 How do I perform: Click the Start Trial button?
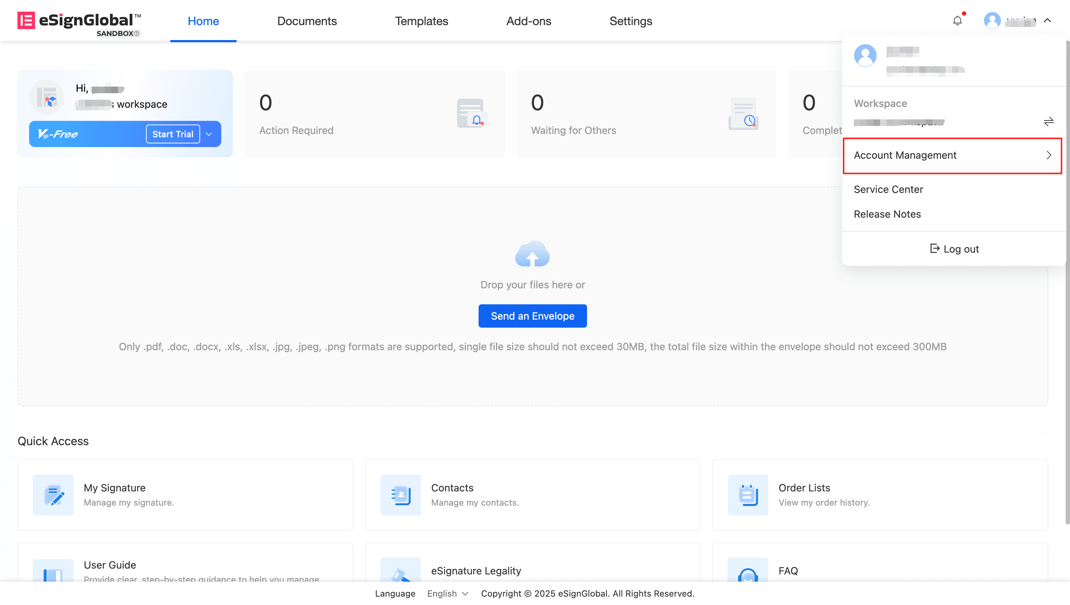tap(173, 134)
